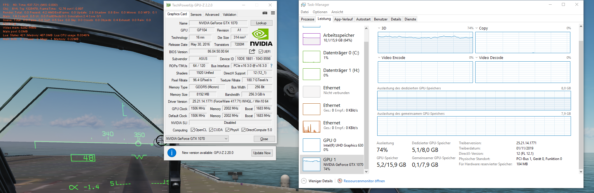This screenshot has width=594, height=193.
Task: Open the Ressourcenmonitor öffnen link
Action: [364, 181]
